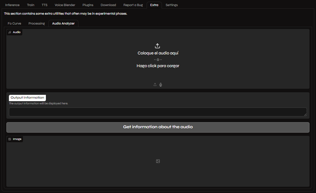Switch to the F0 Curve sub-tab
Viewport: 316px width, 193px height.
tap(14, 24)
